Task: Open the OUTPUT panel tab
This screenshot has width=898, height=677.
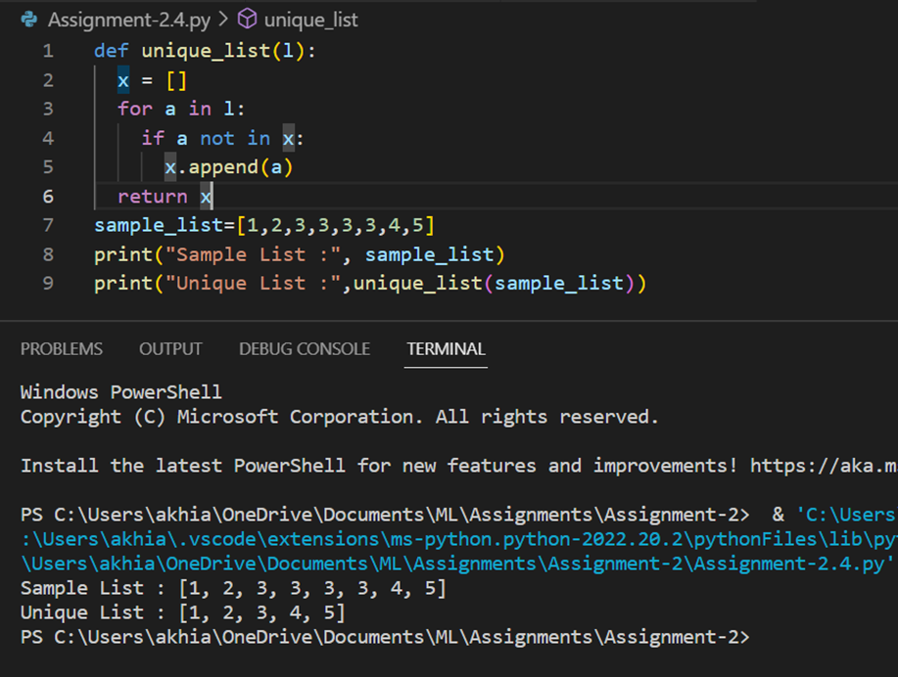Action: pyautogui.click(x=170, y=348)
